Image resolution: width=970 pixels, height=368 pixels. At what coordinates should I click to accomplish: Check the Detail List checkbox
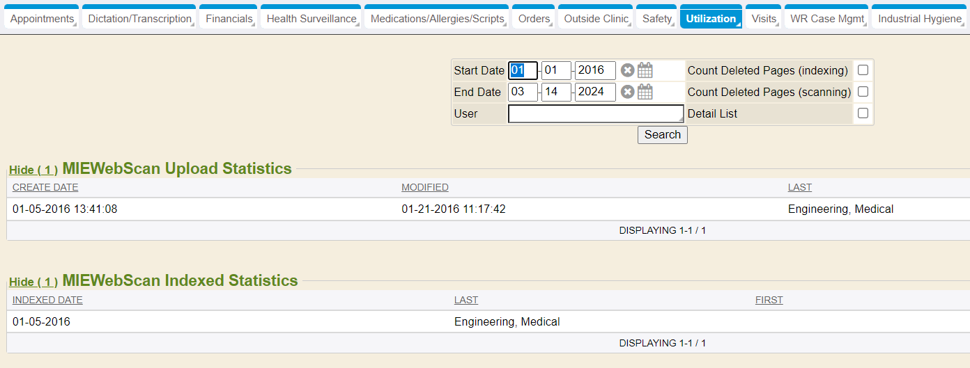click(863, 113)
